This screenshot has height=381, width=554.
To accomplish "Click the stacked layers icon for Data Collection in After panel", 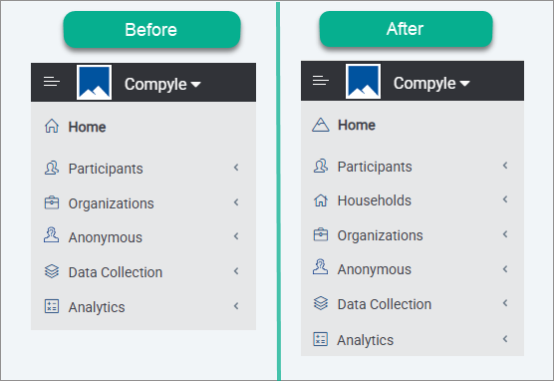I will click(x=321, y=303).
